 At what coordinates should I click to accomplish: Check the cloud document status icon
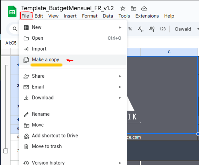click(144, 8)
